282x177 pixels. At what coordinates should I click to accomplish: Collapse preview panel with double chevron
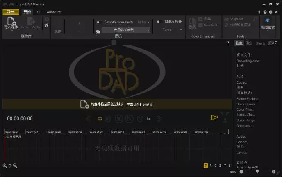pyautogui.click(x=228, y=42)
